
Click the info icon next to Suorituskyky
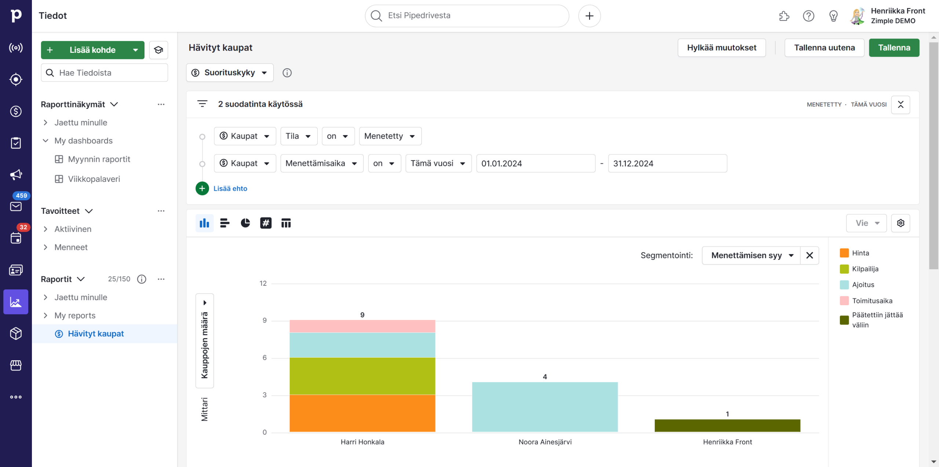coord(287,73)
